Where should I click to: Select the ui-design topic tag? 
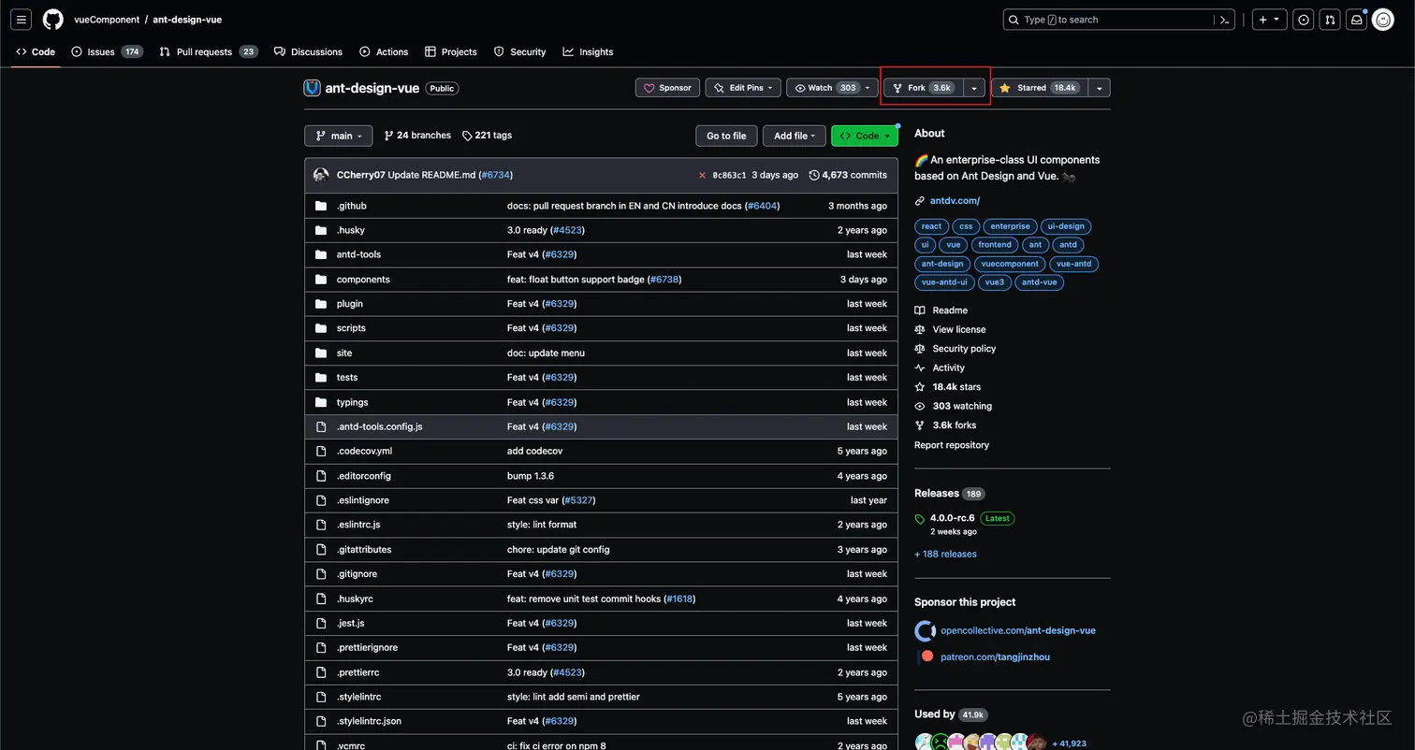coord(1066,226)
